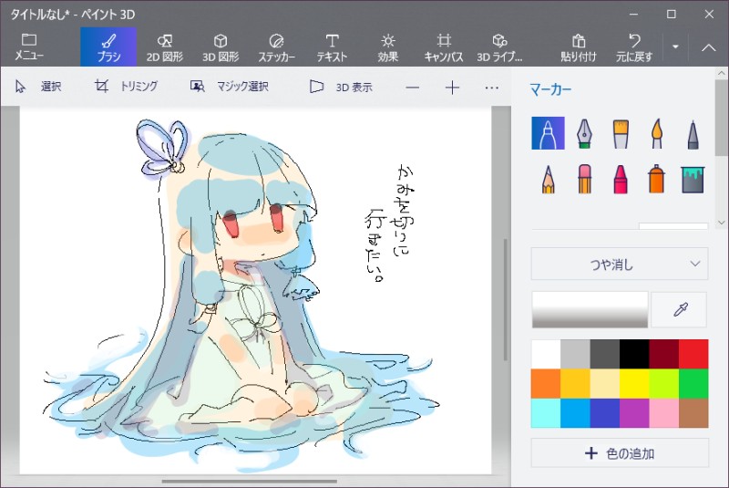729x488 pixels.
Task: Open the more options ellipsis menu
Action: point(491,88)
